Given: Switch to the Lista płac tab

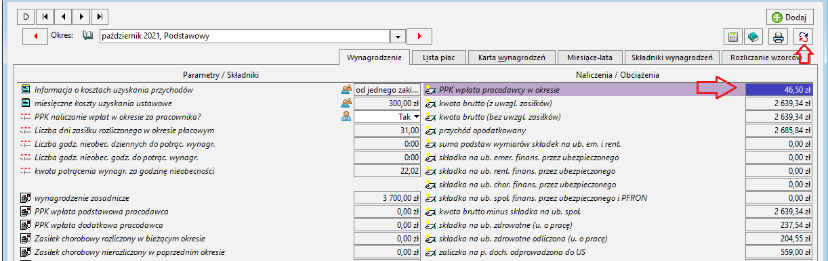Looking at the screenshot, I should (438, 57).
